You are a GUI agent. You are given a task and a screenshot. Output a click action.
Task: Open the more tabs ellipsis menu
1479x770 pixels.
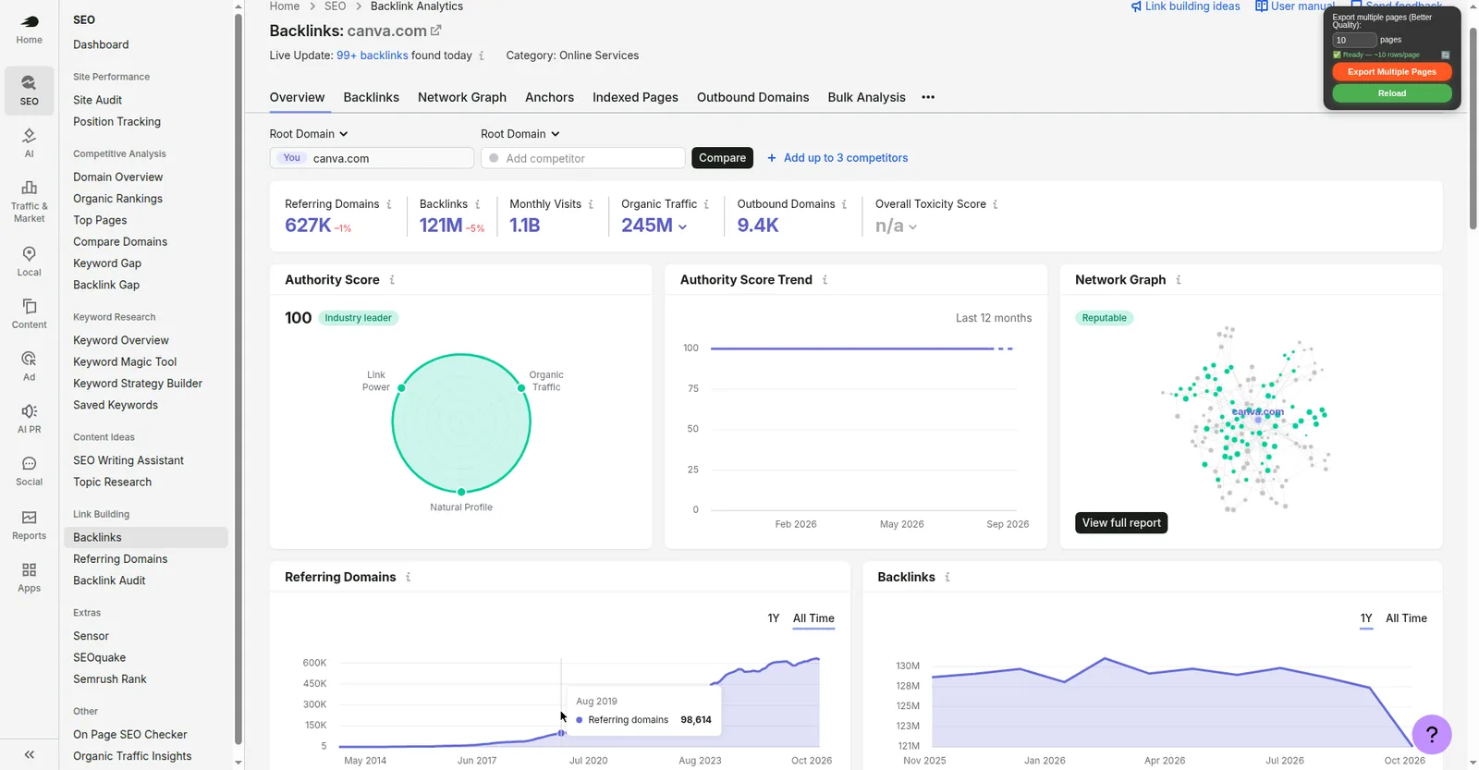[x=928, y=97]
